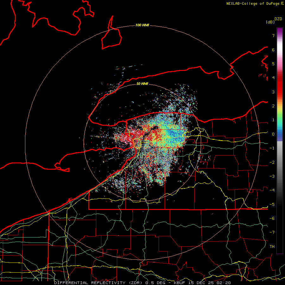Click the 6 value on color scale
Screen dimensions: 285x285
(x=273, y=50)
